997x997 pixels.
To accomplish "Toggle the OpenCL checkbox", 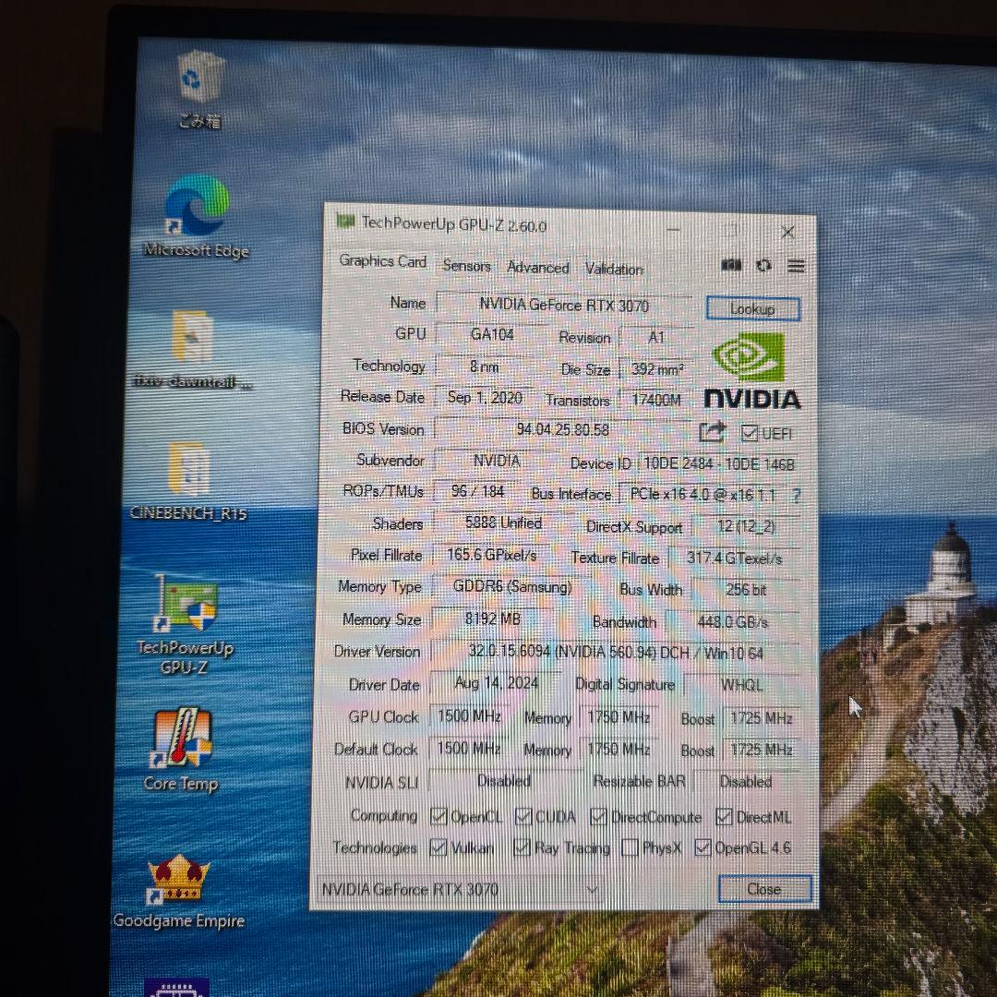I will 438,816.
